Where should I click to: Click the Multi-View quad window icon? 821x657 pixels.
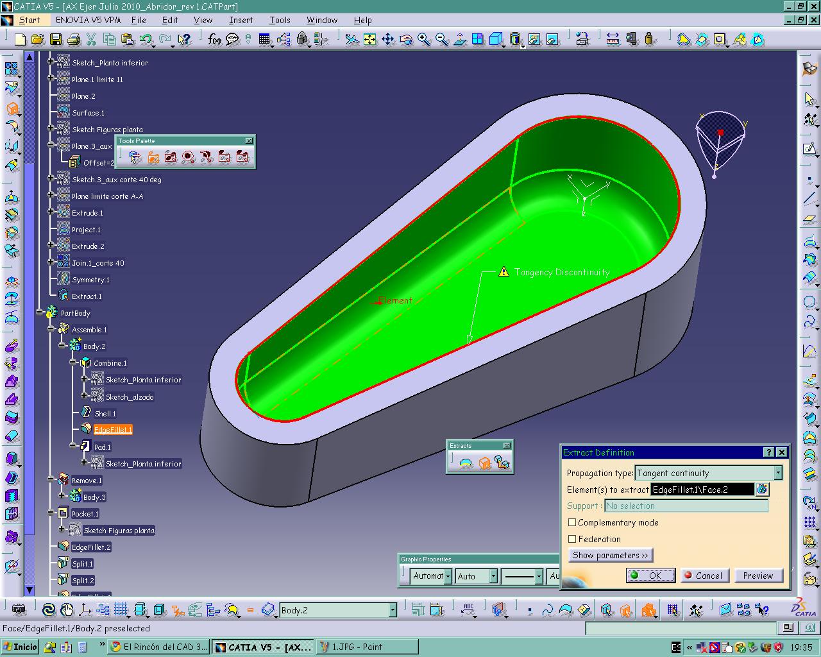tap(478, 40)
